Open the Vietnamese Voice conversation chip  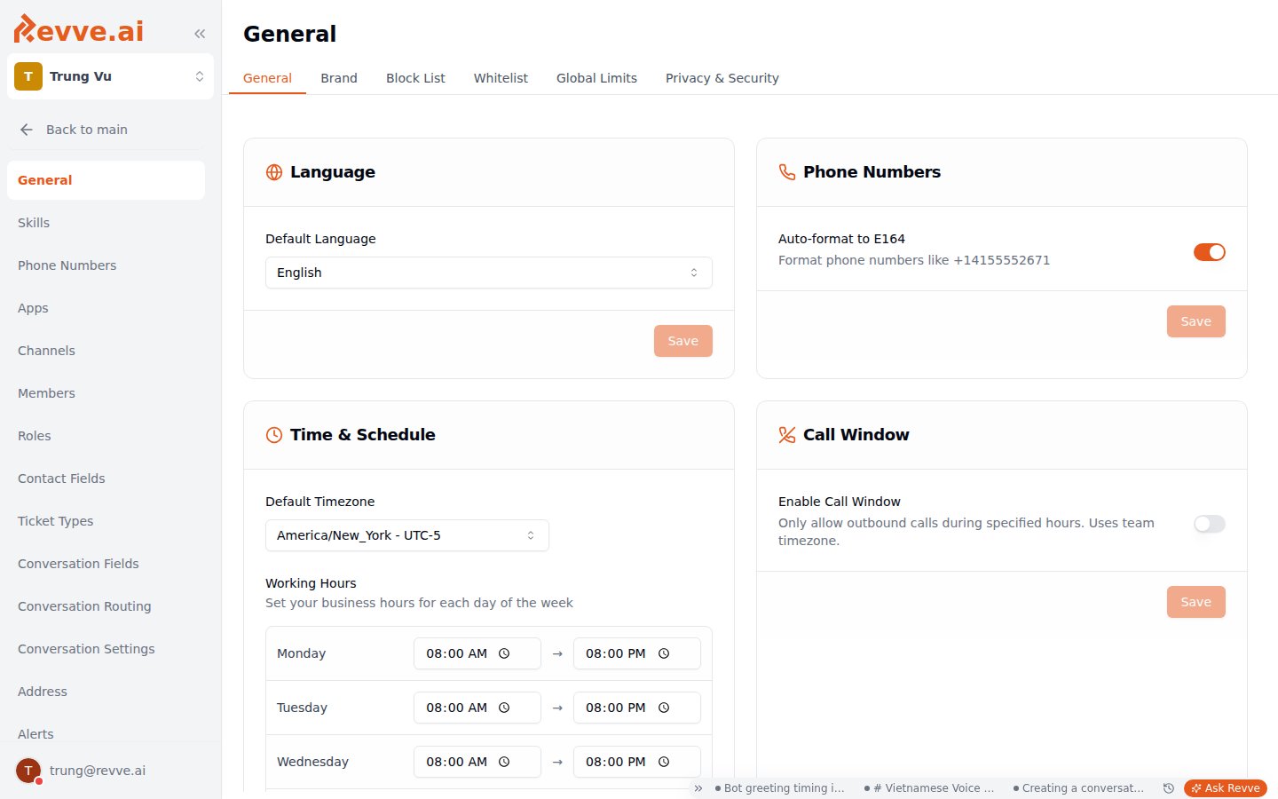(929, 788)
